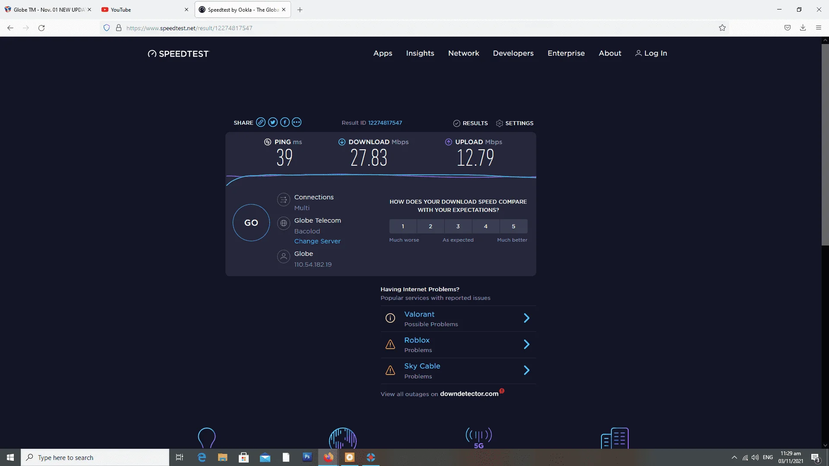This screenshot has width=829, height=466.
Task: Click the Connections multi icon
Action: [283, 199]
